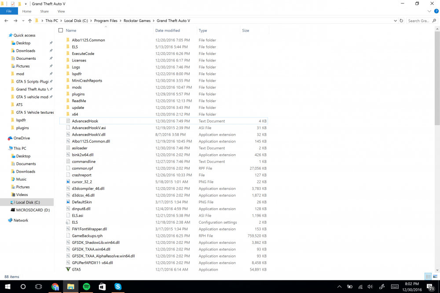Expand the ribbon with the chevron
Viewport: 440px width, 293px height.
click(429, 11)
